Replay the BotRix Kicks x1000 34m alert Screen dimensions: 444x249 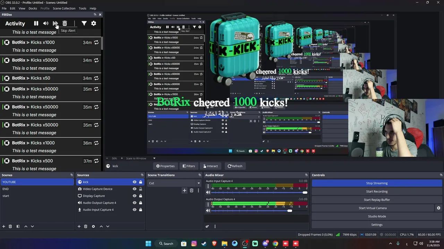pos(96,43)
